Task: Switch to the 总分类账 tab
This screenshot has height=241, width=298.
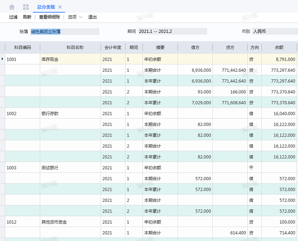Action: pyautogui.click(x=45, y=7)
